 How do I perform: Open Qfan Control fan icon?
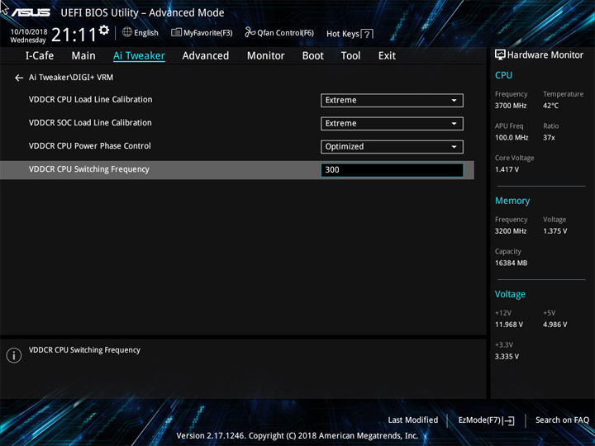[250, 32]
